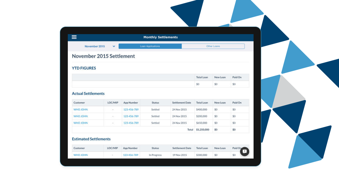Open WHO JOHN customer with $400,000 loan
Viewport: 339px width, 193px height.
click(81, 110)
